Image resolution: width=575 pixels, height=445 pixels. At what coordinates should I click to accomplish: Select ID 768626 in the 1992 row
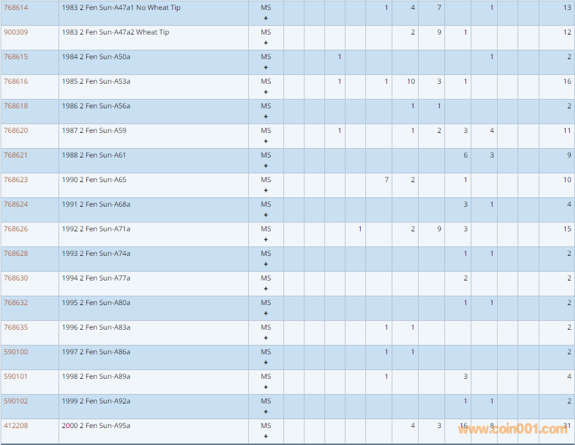click(x=16, y=229)
